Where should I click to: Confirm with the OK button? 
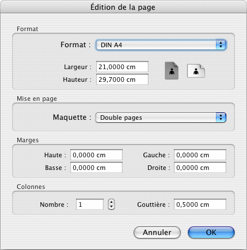coord(211,232)
